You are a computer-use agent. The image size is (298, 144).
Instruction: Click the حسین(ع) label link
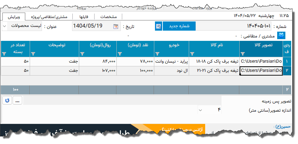click(x=282, y=126)
